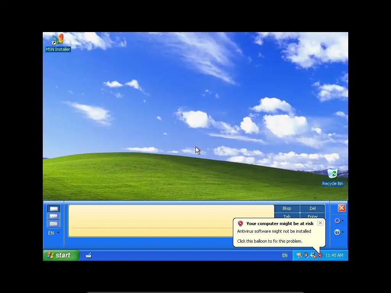Click the network disconnected tray icon

click(313, 255)
